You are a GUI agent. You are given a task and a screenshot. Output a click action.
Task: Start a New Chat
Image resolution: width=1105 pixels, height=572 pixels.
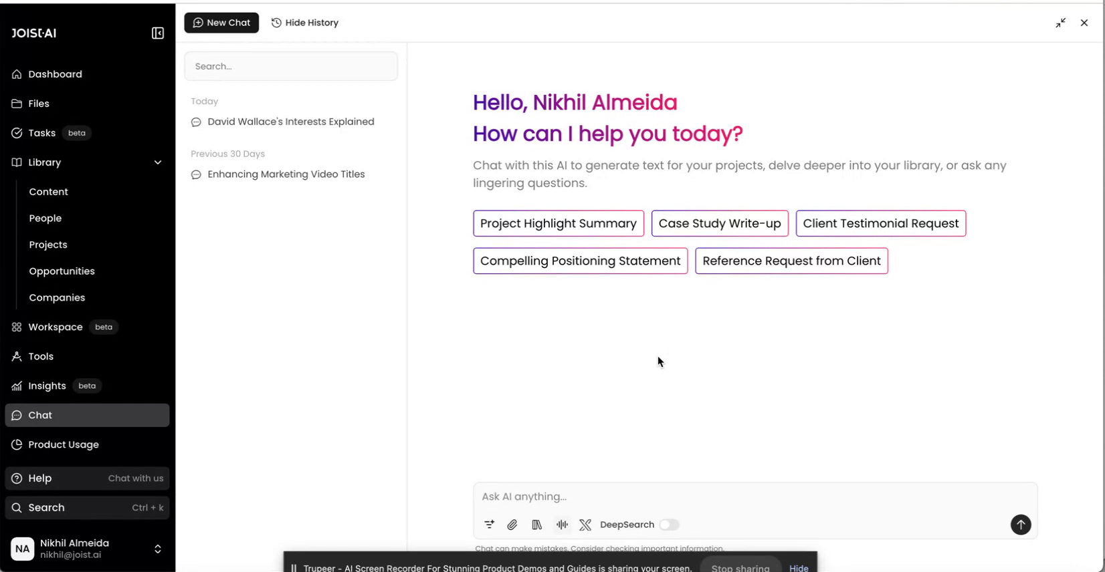pos(221,23)
